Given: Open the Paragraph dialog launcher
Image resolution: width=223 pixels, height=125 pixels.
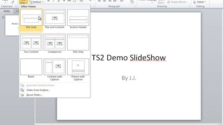Looking at the screenshot, I should tap(135, 6).
